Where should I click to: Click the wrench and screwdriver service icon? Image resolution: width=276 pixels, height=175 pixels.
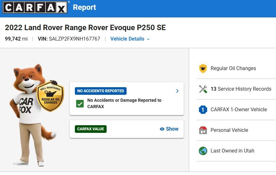point(203,89)
